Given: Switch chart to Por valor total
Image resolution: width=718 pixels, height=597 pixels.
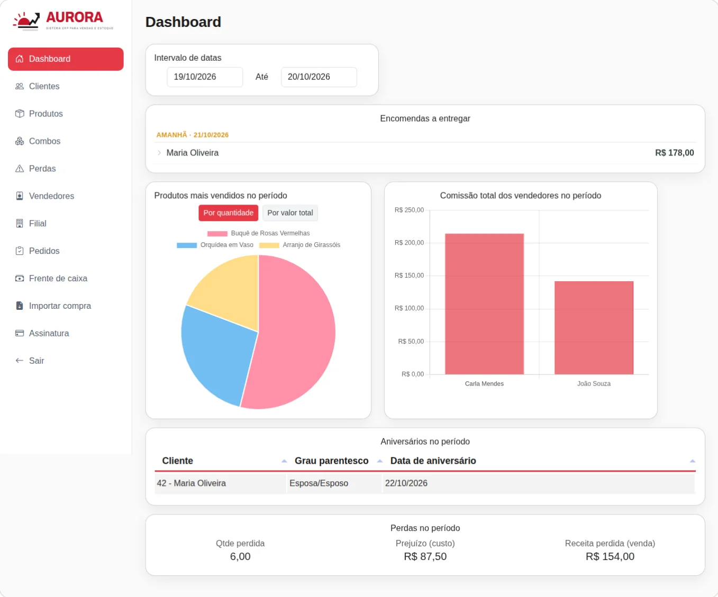Looking at the screenshot, I should (290, 213).
